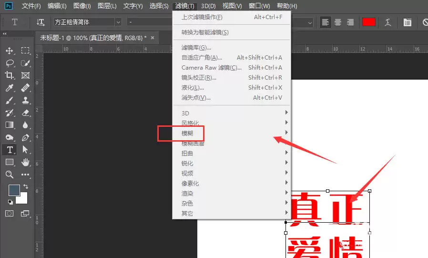Screen dimensions: 428x258
Task: Left align text
Action: point(326,22)
